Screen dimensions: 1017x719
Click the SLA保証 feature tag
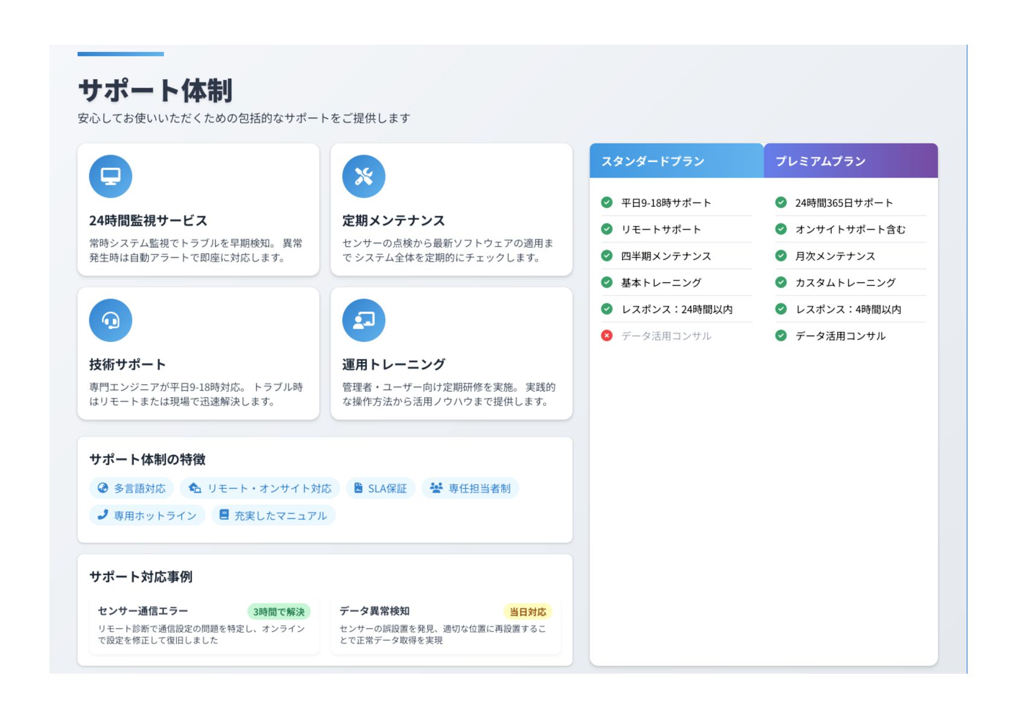[380, 488]
